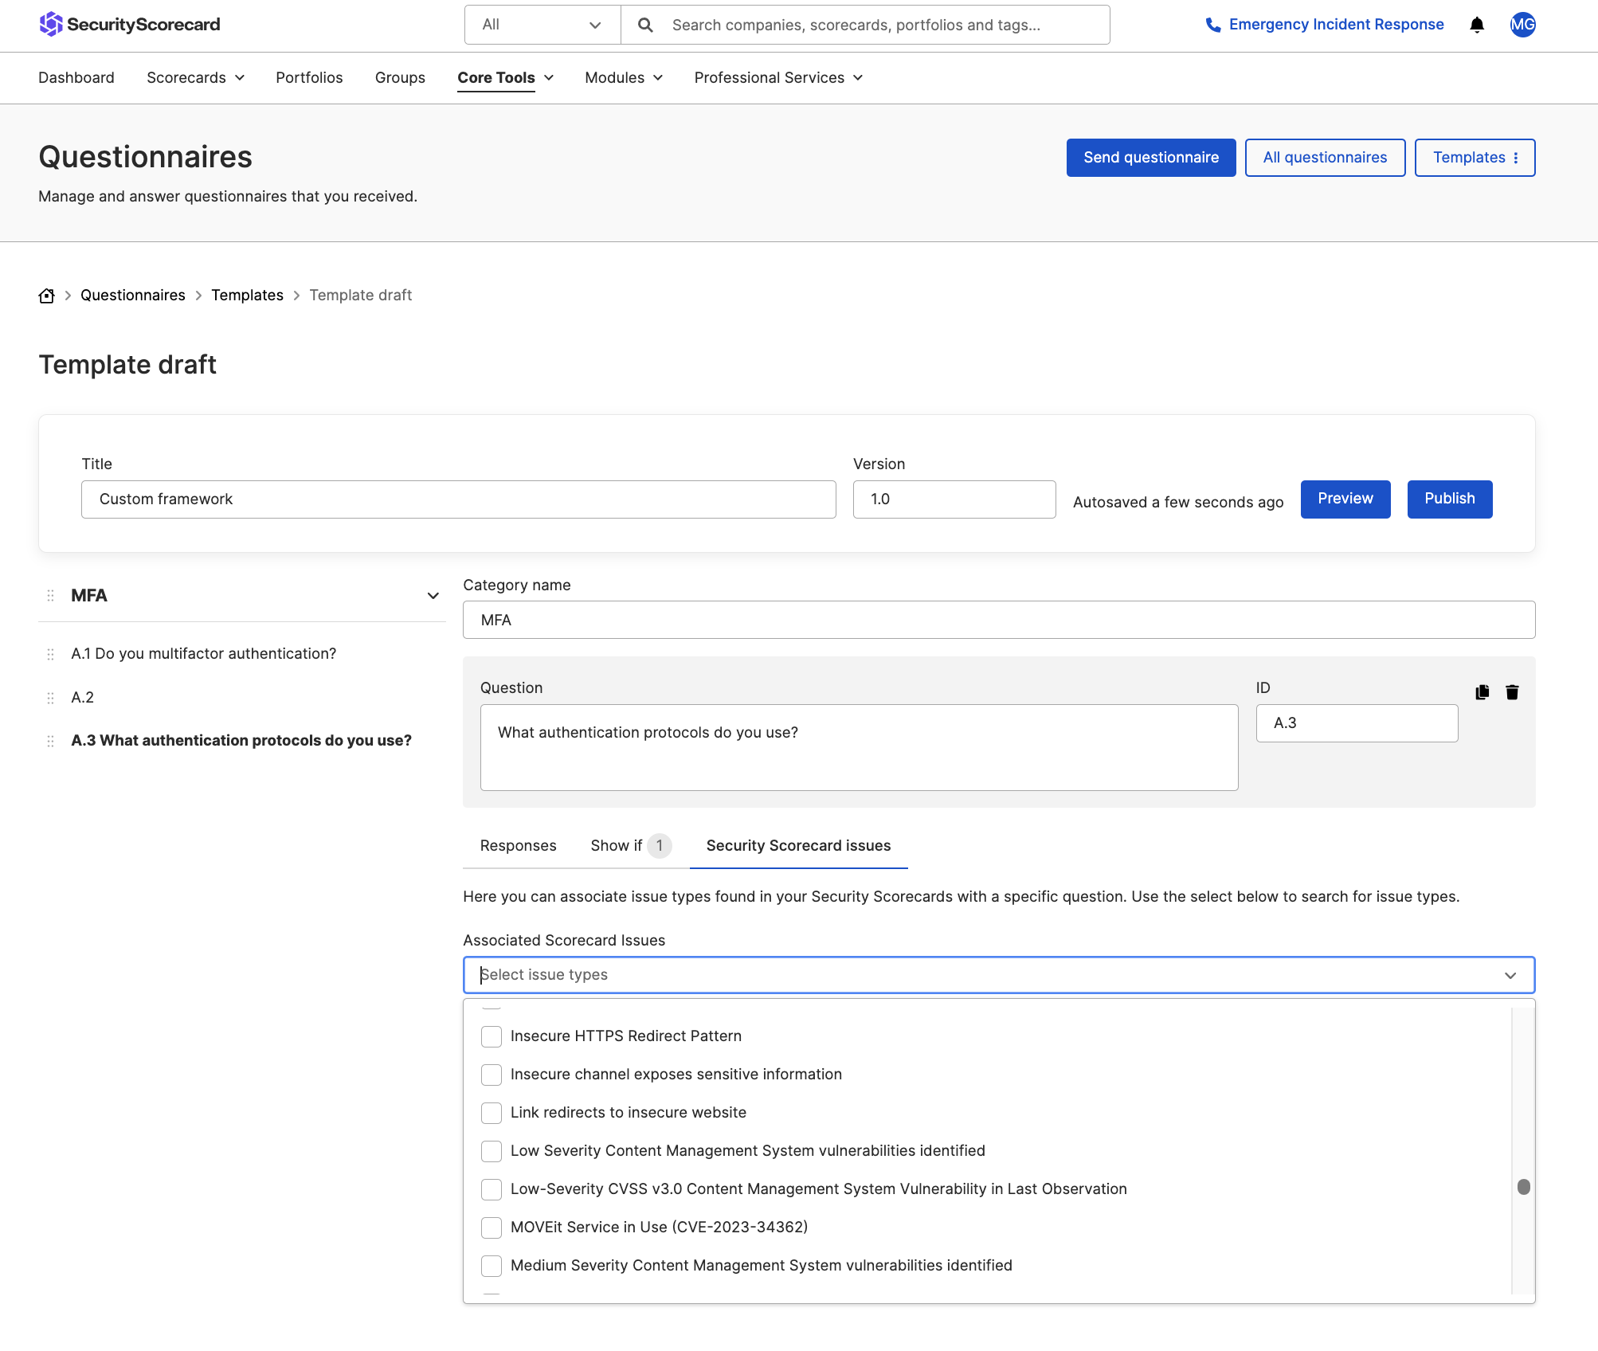Click the SecurityScorecard logo
Image resolution: width=1598 pixels, height=1351 pixels.
pos(130,25)
